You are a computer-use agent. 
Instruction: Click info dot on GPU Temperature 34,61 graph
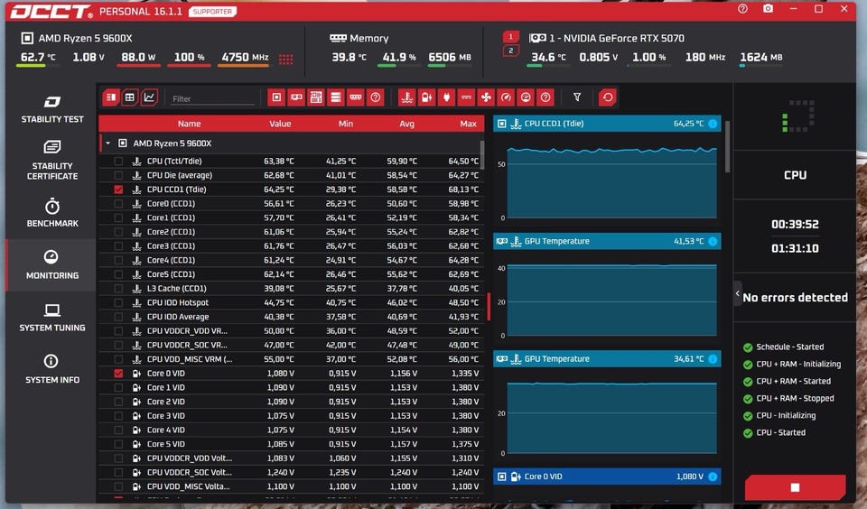(713, 359)
